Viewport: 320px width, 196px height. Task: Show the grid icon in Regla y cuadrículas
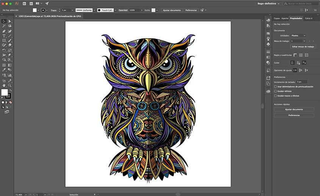[301, 55]
